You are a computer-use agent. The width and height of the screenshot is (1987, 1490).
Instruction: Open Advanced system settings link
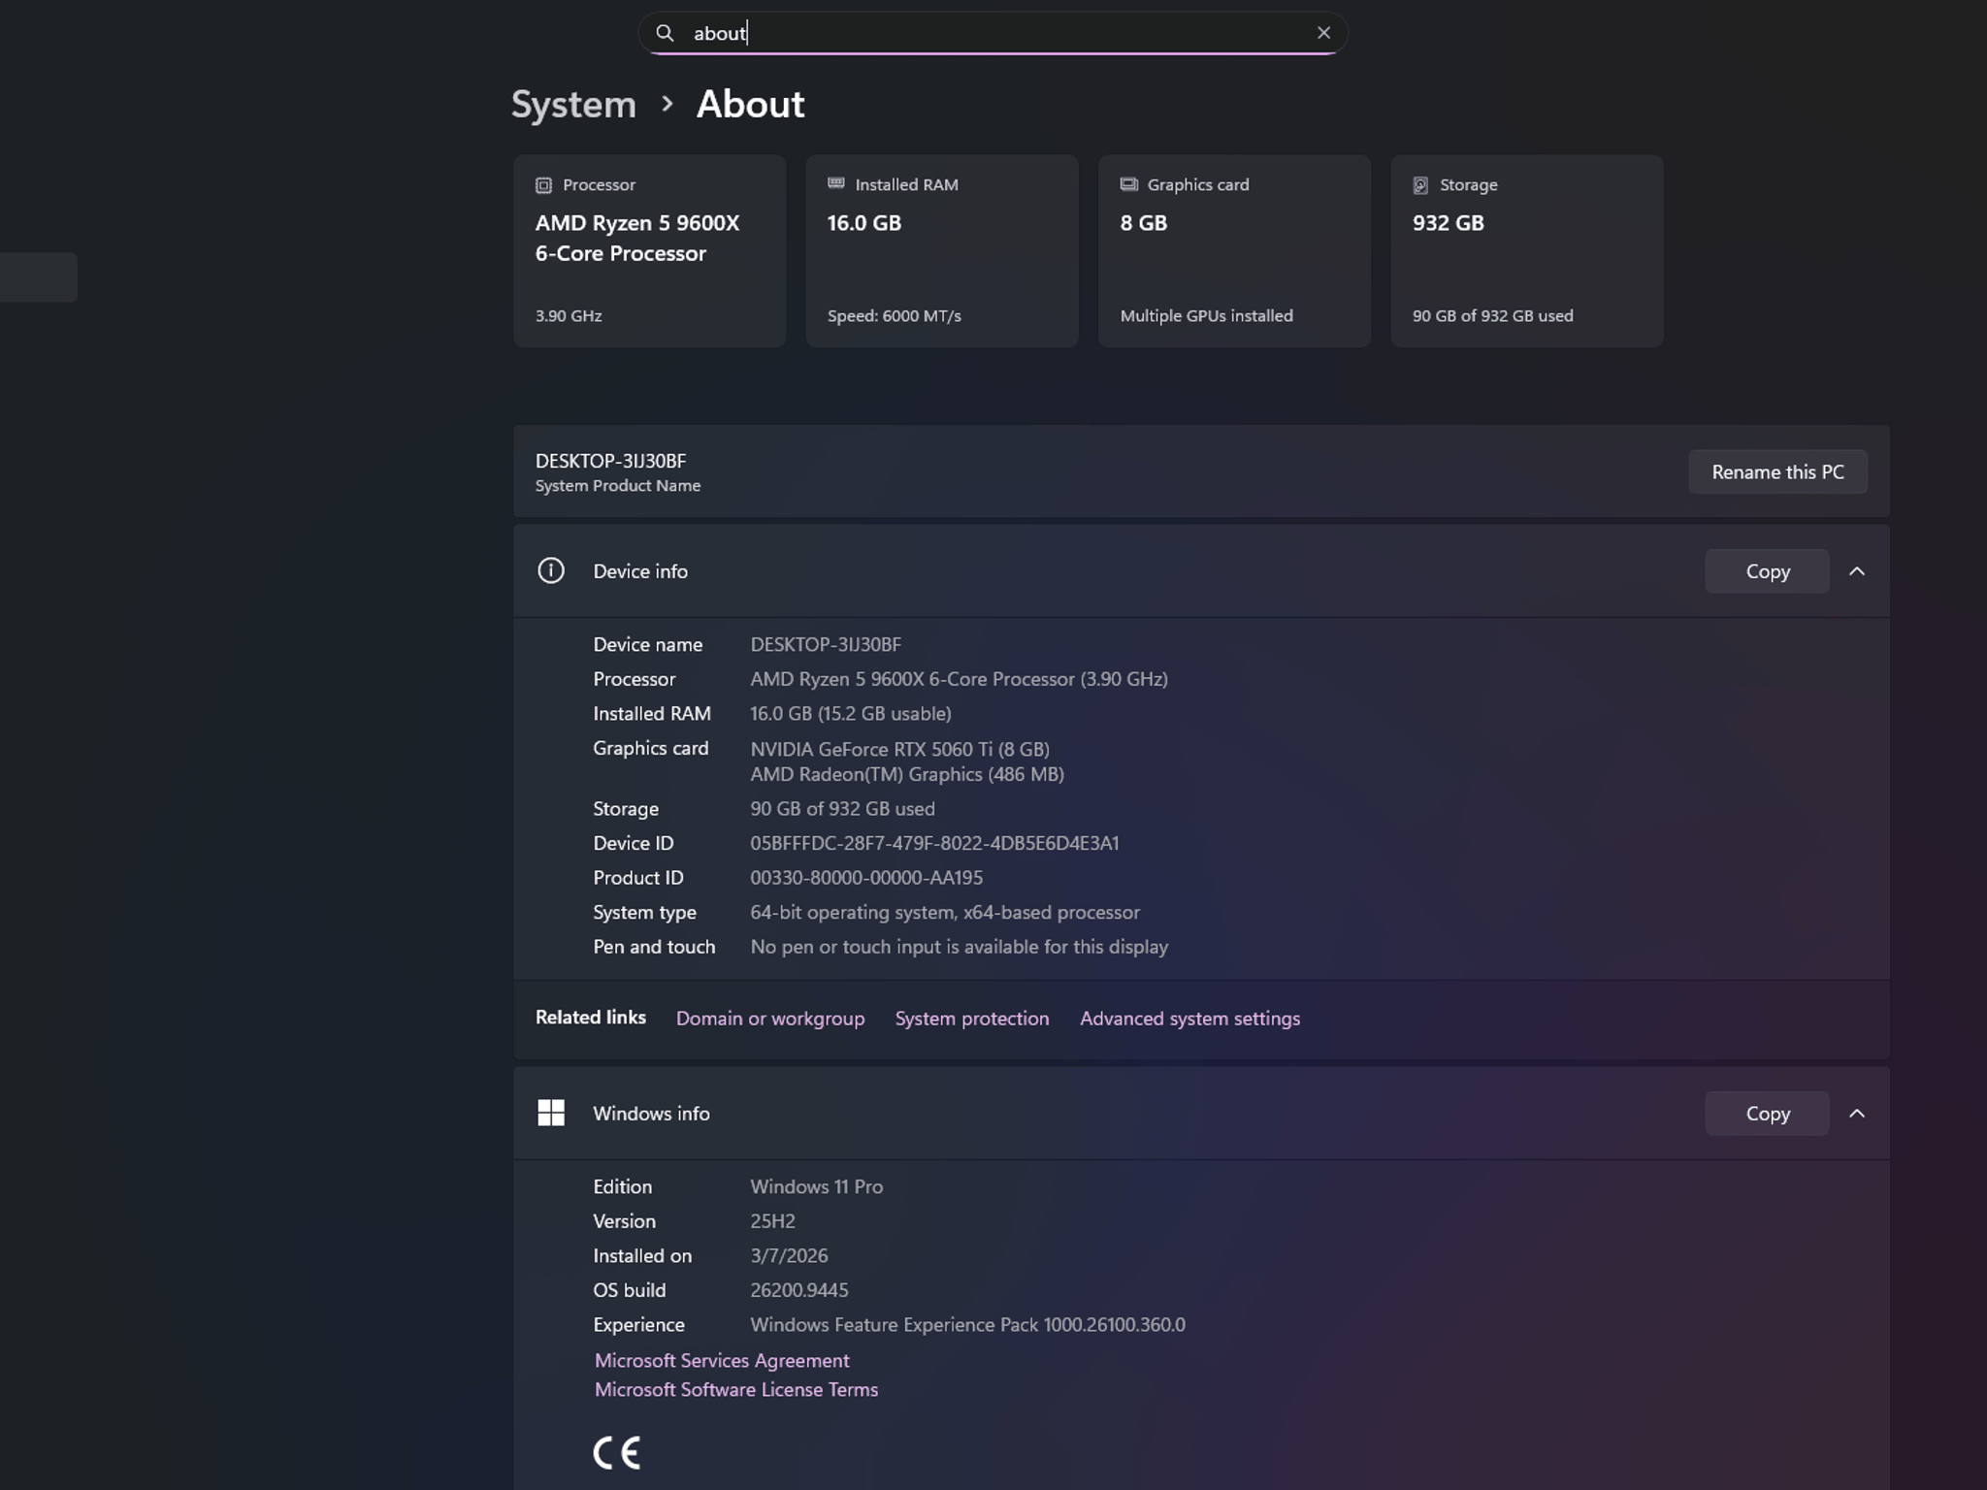tap(1190, 1019)
